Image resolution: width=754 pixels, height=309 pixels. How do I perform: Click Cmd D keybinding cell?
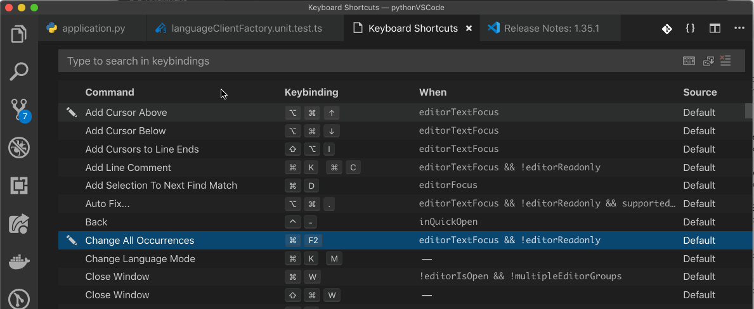click(301, 185)
